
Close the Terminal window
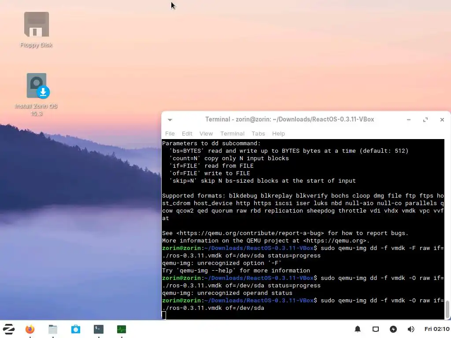tap(442, 120)
